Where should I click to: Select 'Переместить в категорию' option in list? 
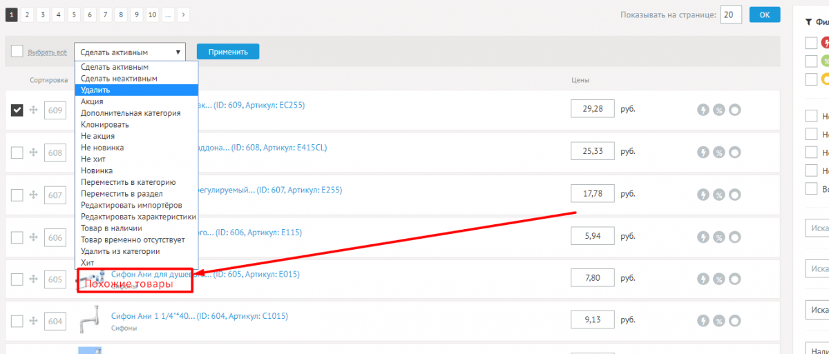(128, 182)
